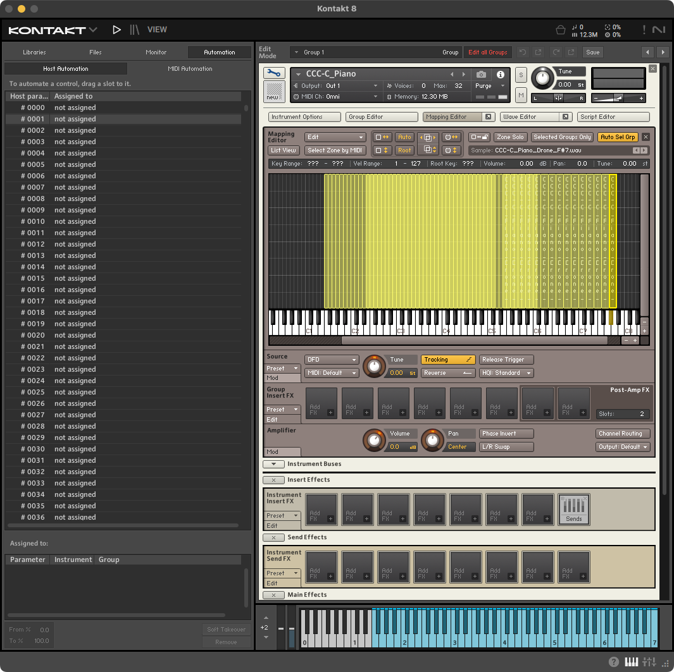
Task: Open the Output: Default dropdown
Action: (x=623, y=447)
